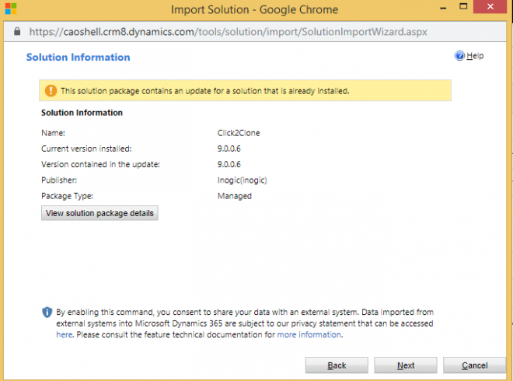
Task: Click the blue Solution Information page heading
Action: tap(79, 58)
